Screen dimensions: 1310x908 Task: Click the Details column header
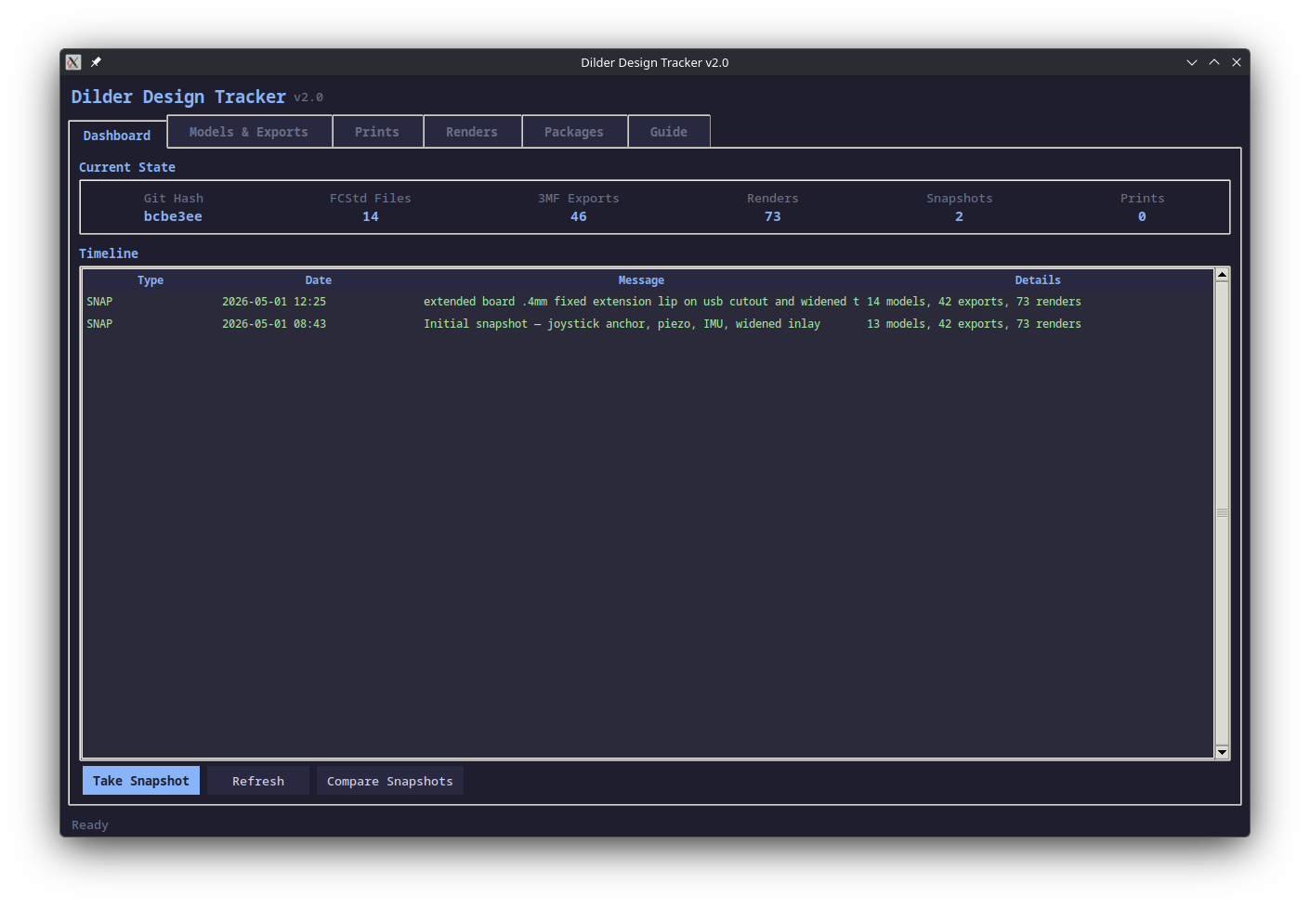[x=1038, y=280]
